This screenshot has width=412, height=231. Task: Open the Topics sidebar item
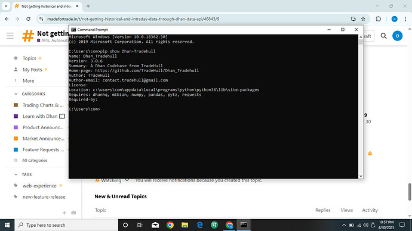[29, 58]
